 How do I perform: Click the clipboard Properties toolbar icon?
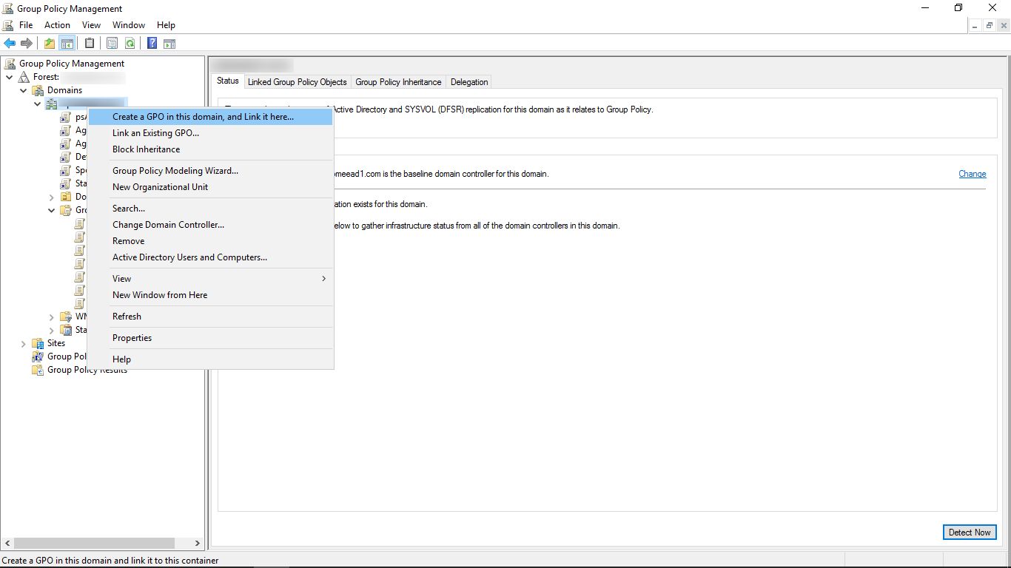(90, 43)
